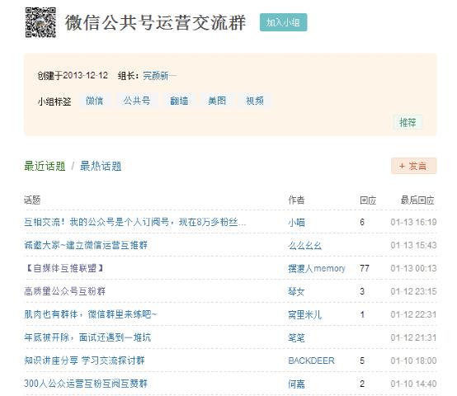The width and height of the screenshot is (457, 396).
Task: Click the 作者 column header
Action: 296,200
